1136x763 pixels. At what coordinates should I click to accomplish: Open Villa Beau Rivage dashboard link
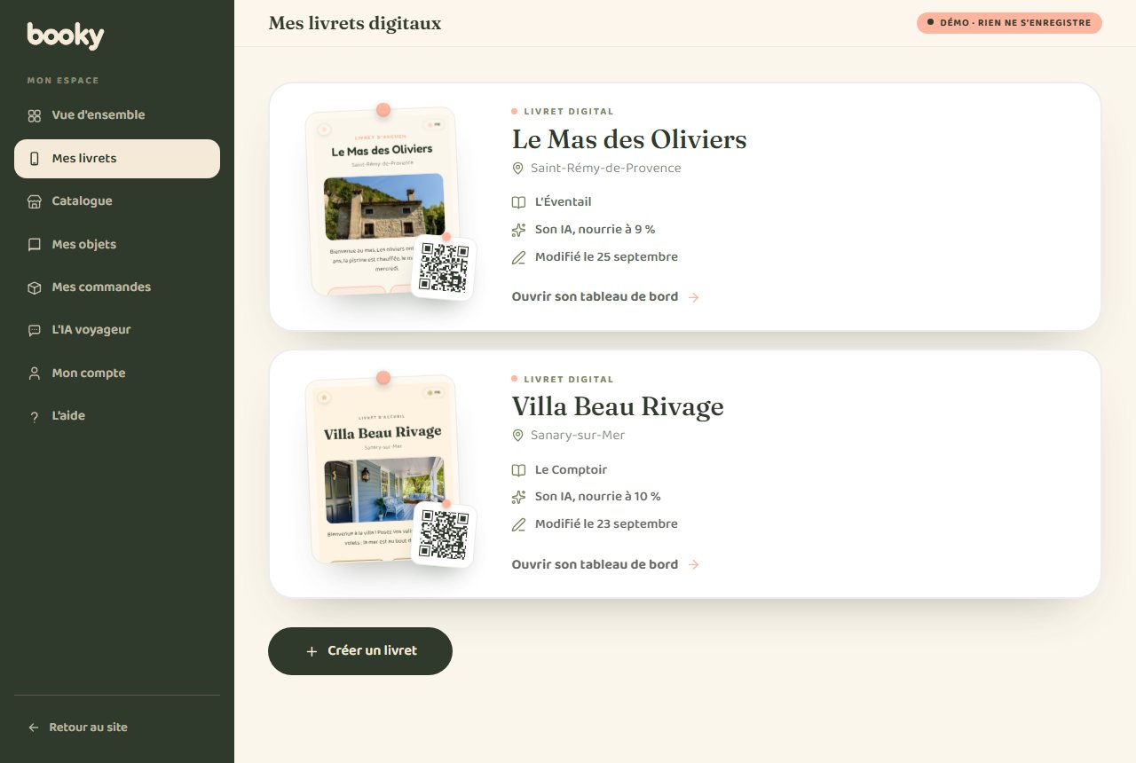click(606, 564)
